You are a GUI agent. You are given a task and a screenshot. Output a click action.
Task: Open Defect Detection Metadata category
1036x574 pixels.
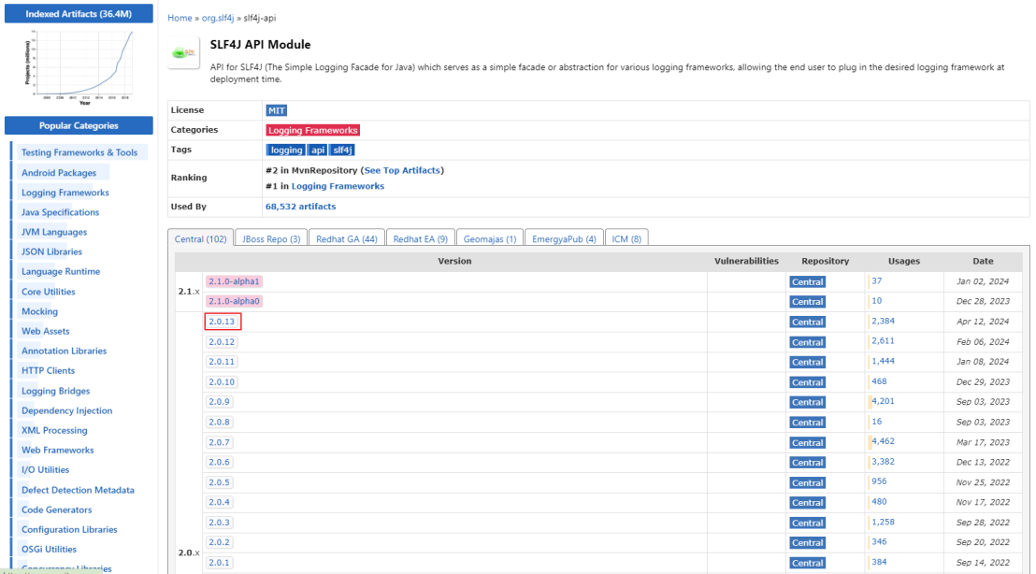tap(78, 490)
